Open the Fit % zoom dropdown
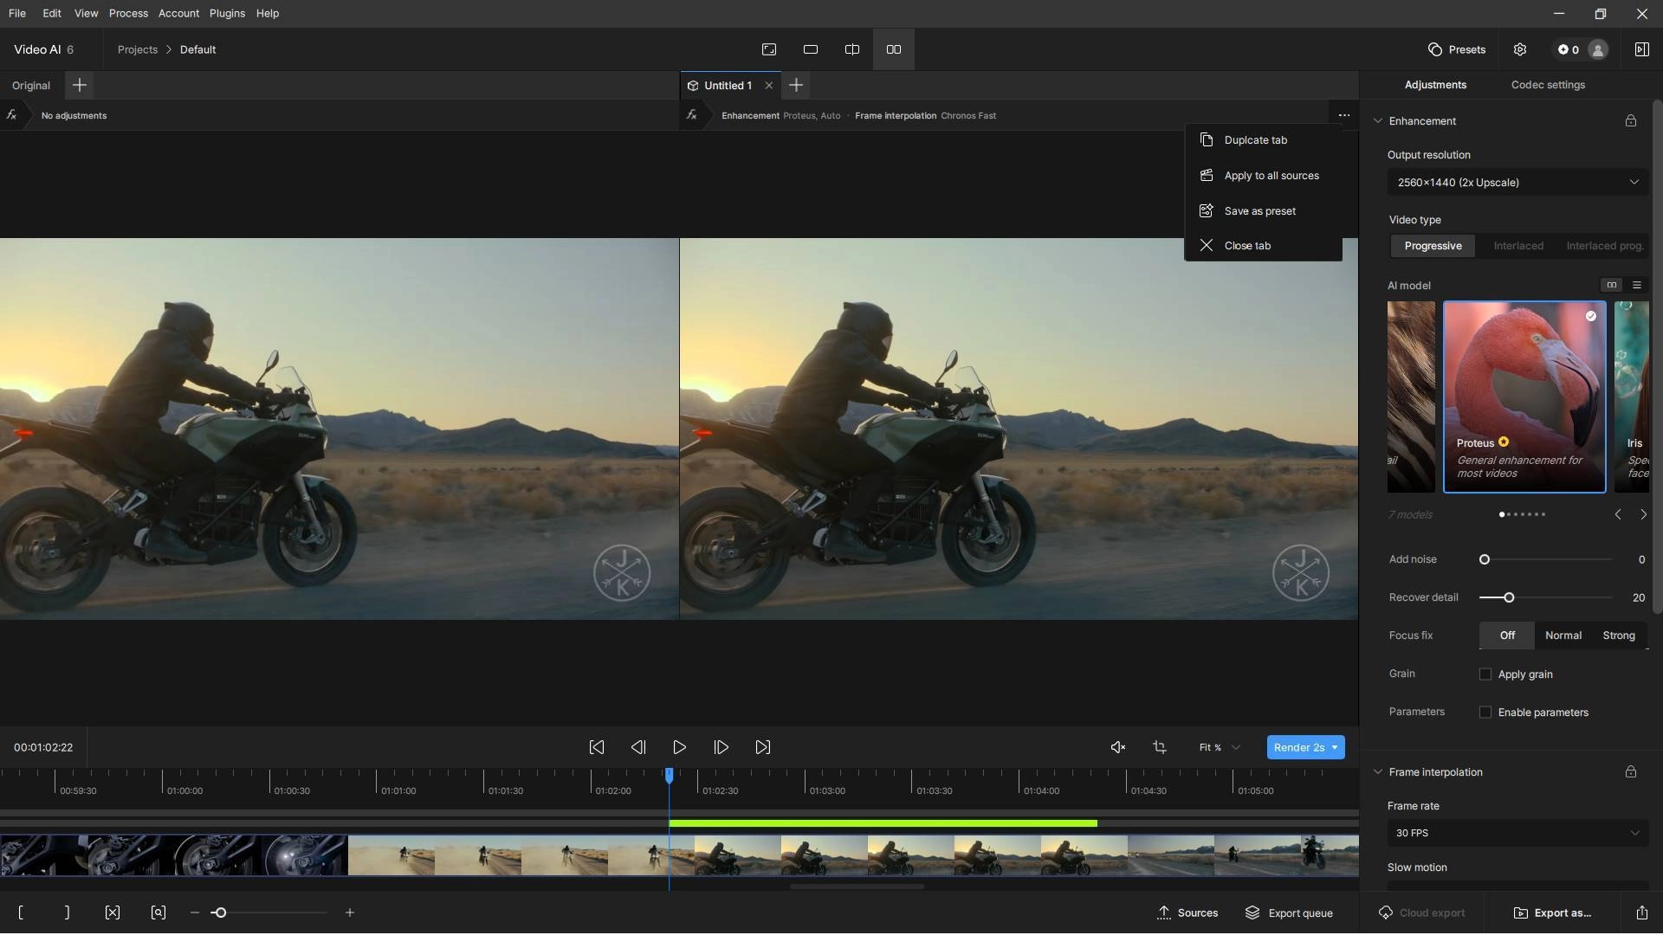This screenshot has width=1663, height=935. [1220, 748]
